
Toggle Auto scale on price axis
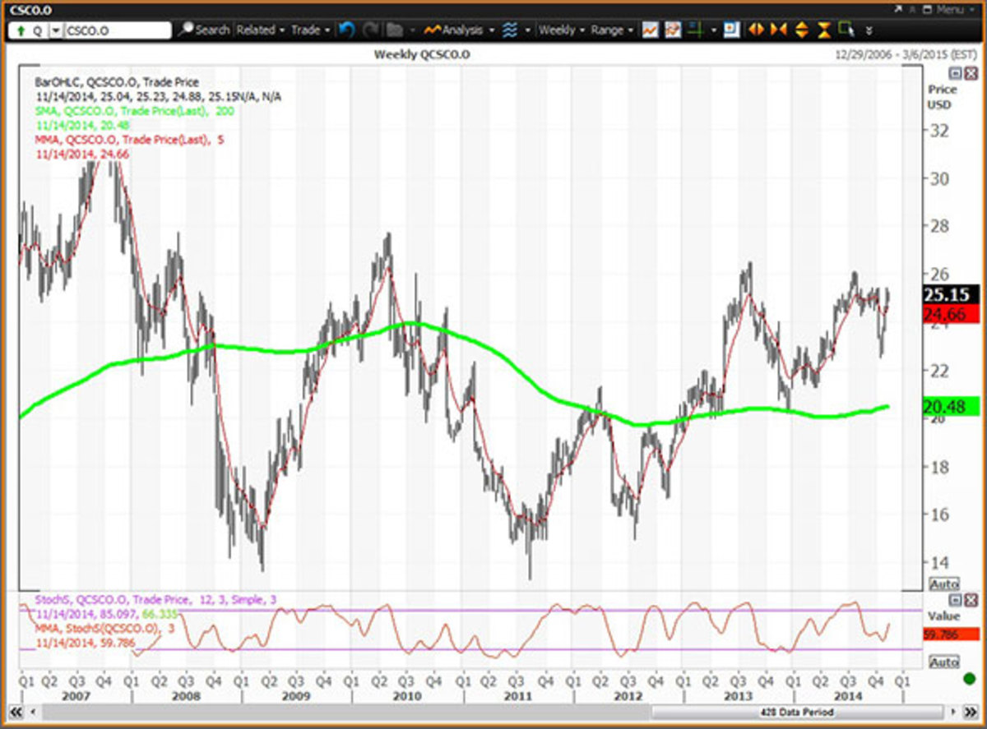[943, 584]
